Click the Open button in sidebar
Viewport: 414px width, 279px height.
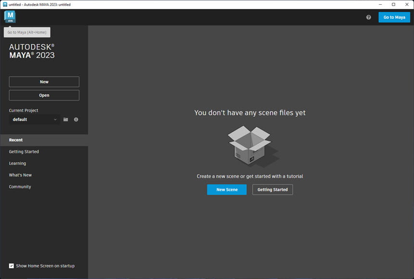[44, 95]
